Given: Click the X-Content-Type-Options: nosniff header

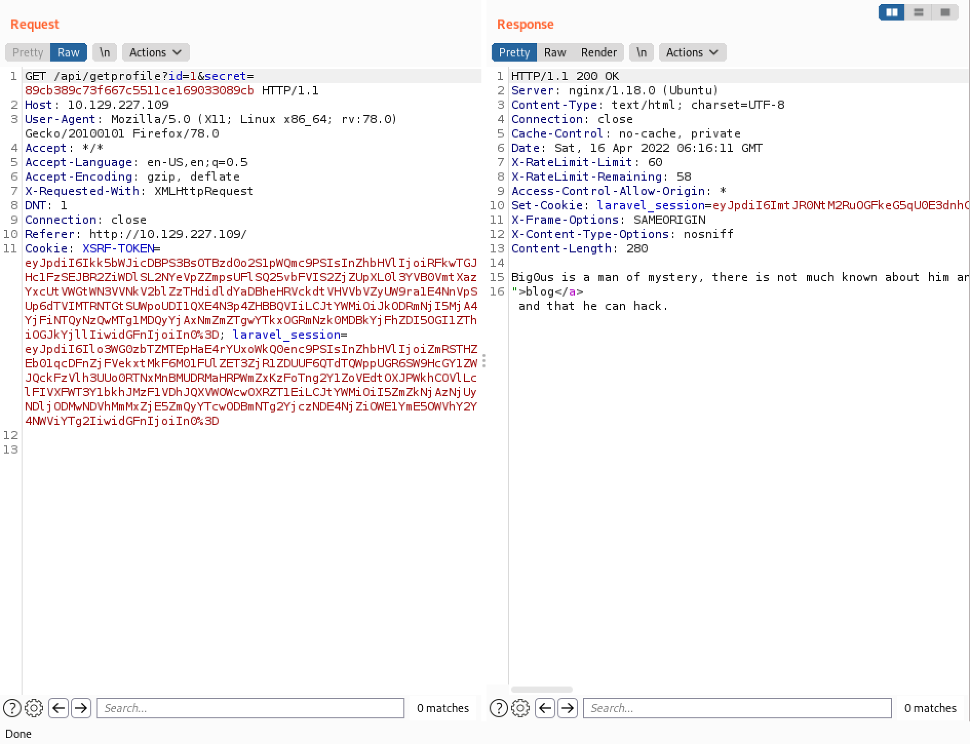Looking at the screenshot, I should (x=623, y=234).
